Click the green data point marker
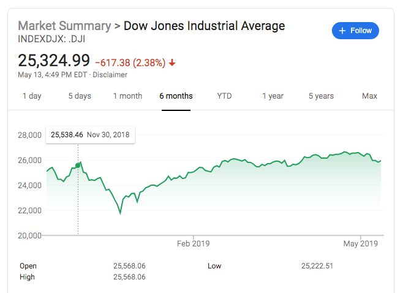This screenshot has height=293, width=403. [78, 164]
